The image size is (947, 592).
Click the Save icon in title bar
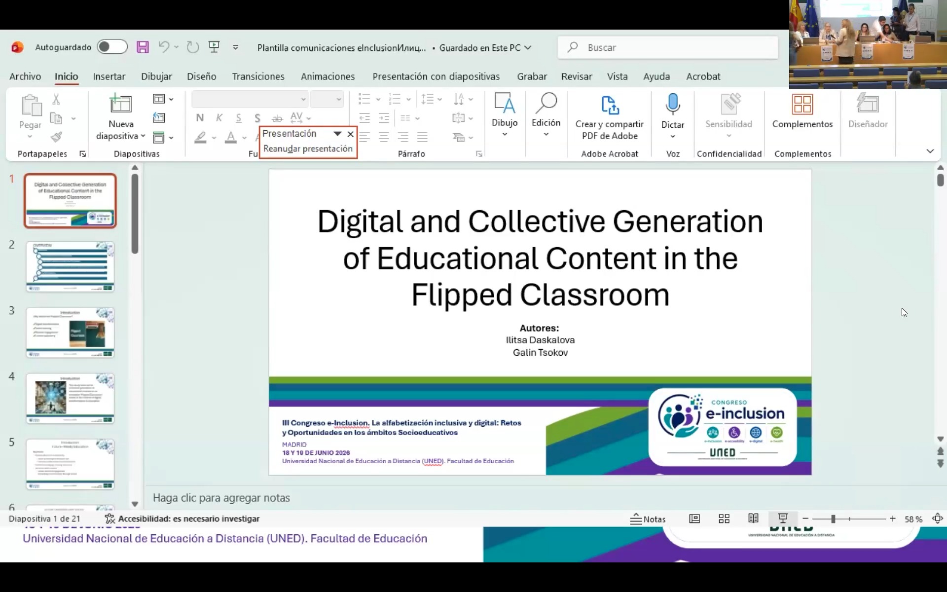coord(143,47)
